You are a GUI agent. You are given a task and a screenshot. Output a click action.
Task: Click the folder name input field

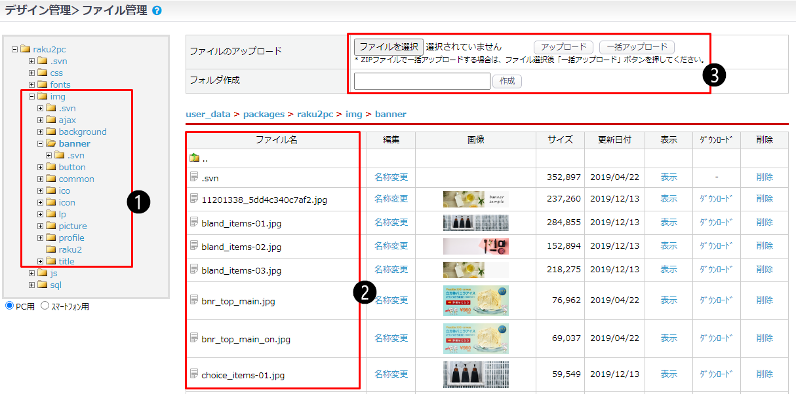(x=422, y=81)
